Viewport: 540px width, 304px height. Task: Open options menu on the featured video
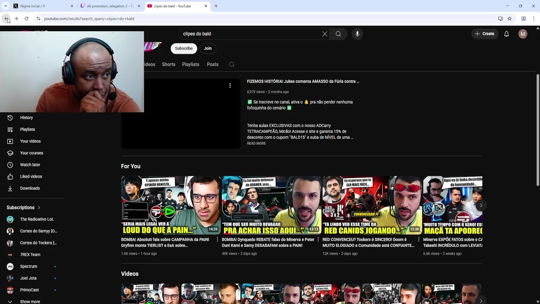[x=230, y=85]
